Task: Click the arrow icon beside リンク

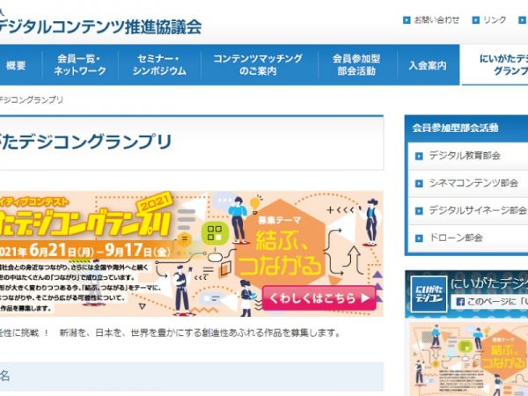Action: tap(475, 20)
